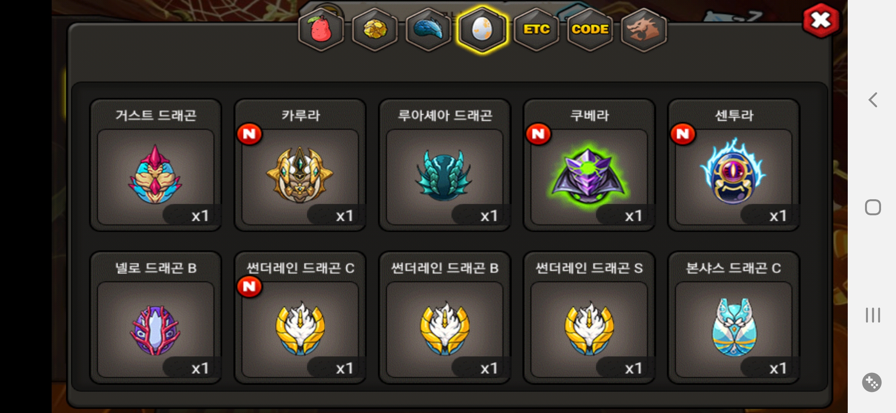The width and height of the screenshot is (896, 413).
Task: Select the highlighted egg tab
Action: 482,29
